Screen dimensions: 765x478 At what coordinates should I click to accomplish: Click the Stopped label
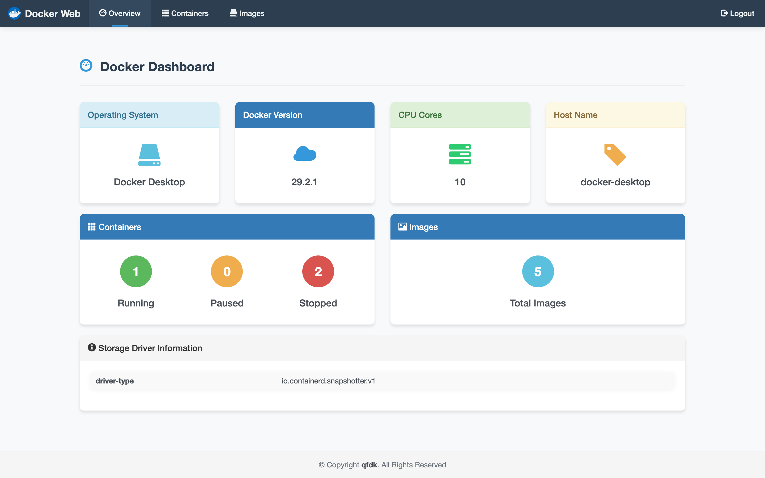(x=318, y=303)
